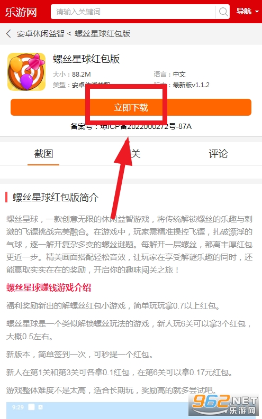
Task: Open the 相关 middle tab
Action: [131, 154]
